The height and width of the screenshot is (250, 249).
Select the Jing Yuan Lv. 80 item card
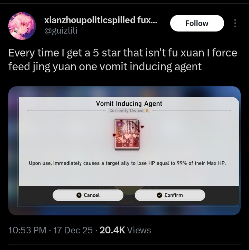pos(127,135)
